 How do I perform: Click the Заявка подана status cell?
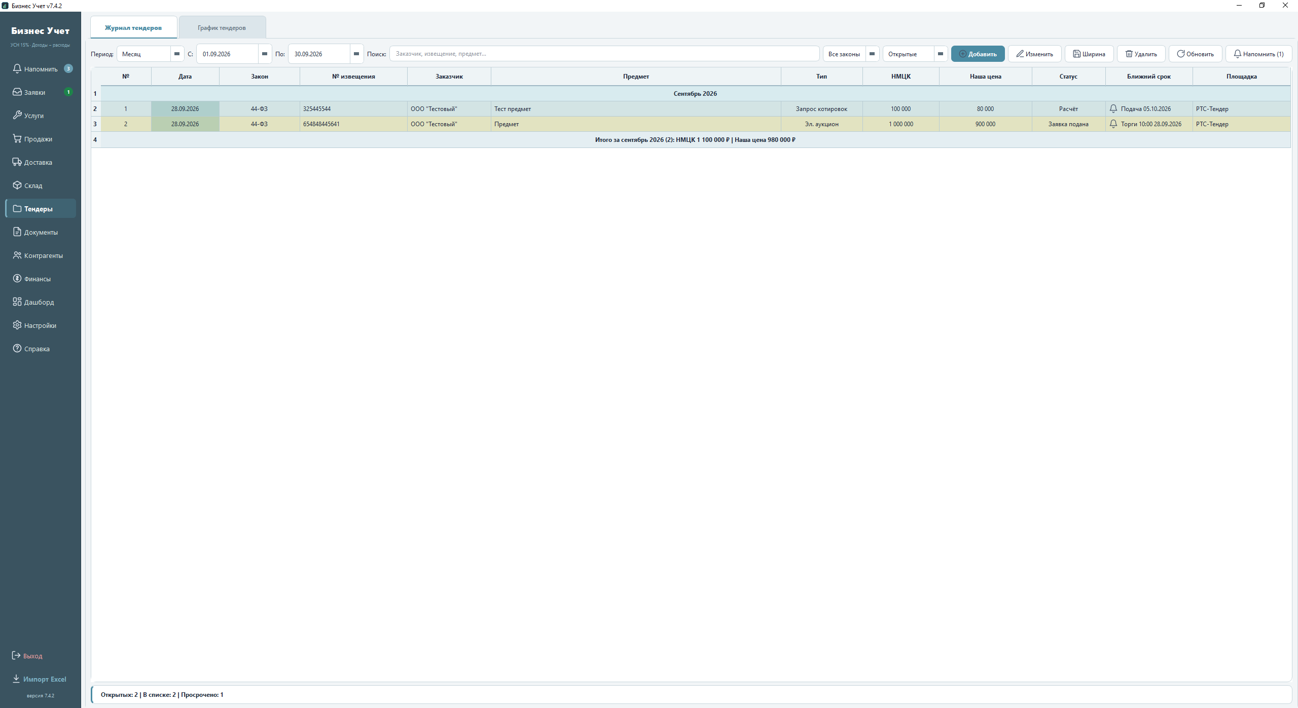click(x=1068, y=124)
